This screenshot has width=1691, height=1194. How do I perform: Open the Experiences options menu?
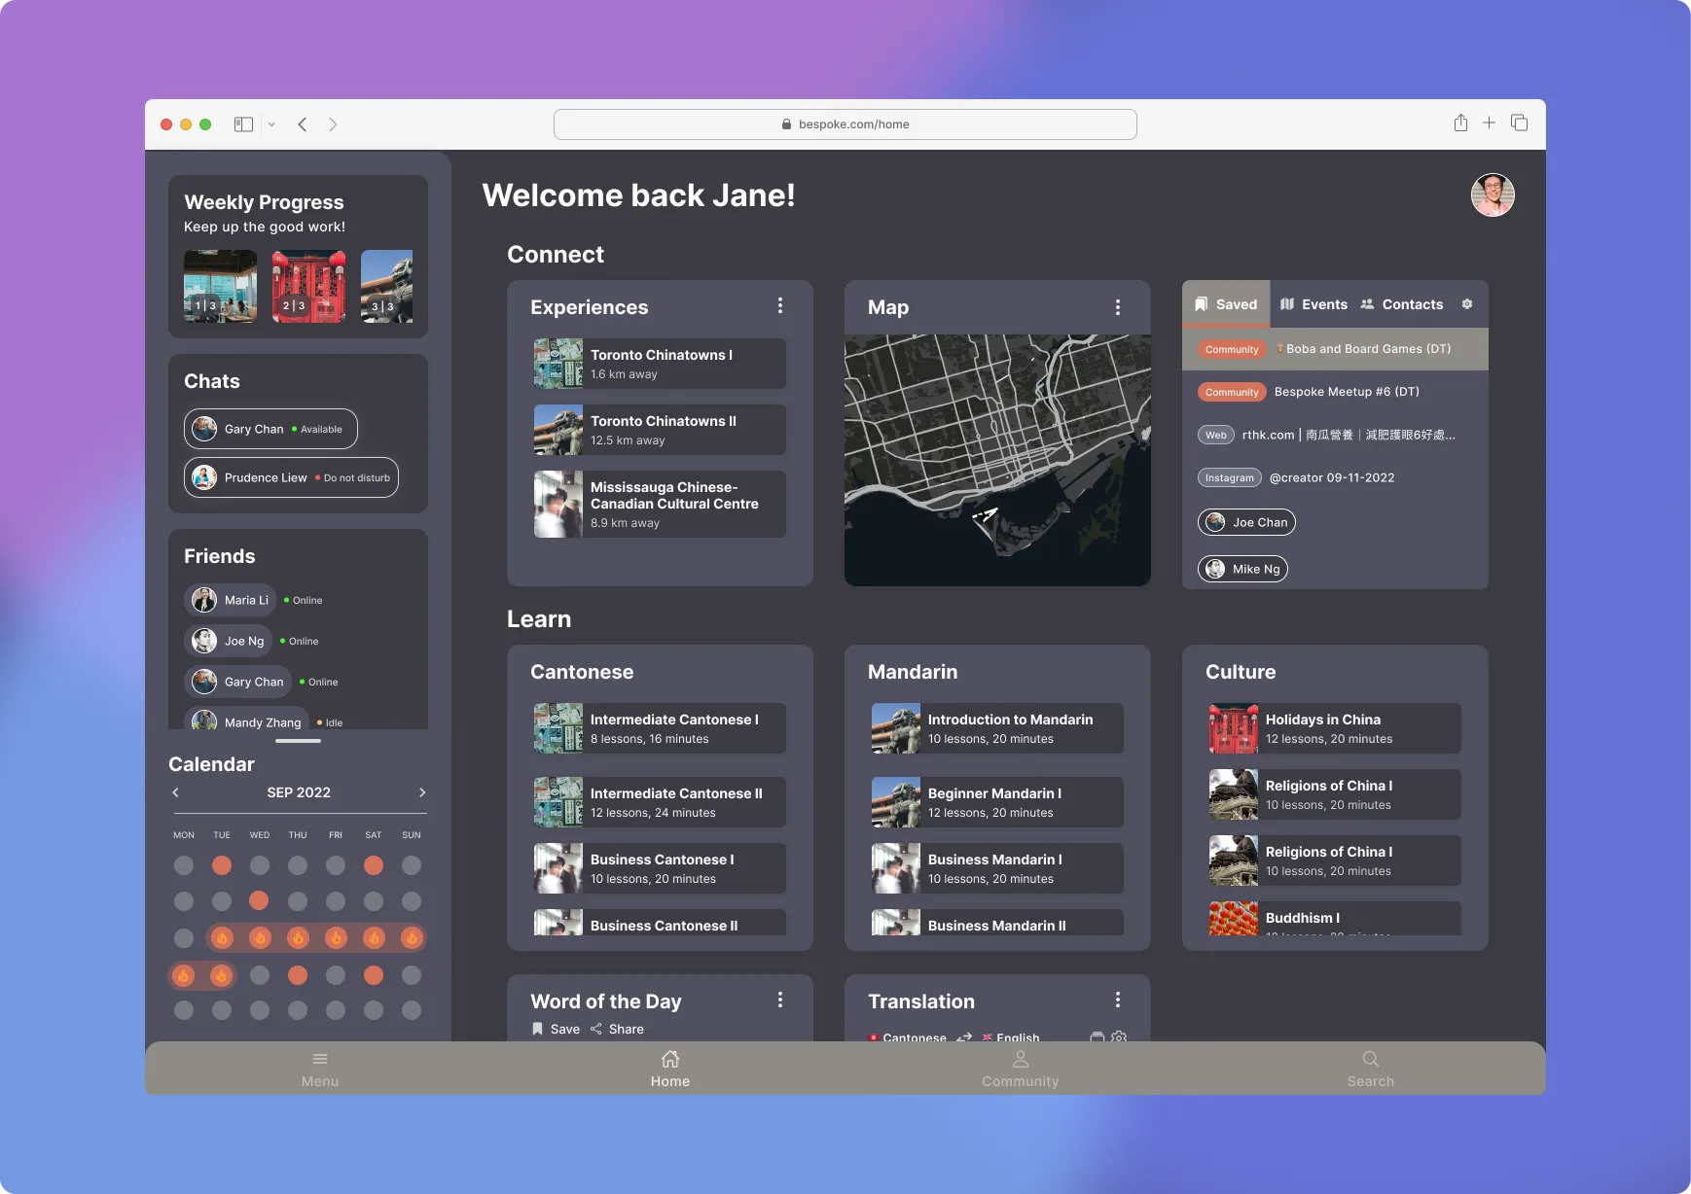(779, 304)
